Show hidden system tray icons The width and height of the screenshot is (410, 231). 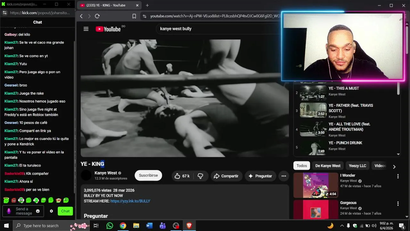342,226
